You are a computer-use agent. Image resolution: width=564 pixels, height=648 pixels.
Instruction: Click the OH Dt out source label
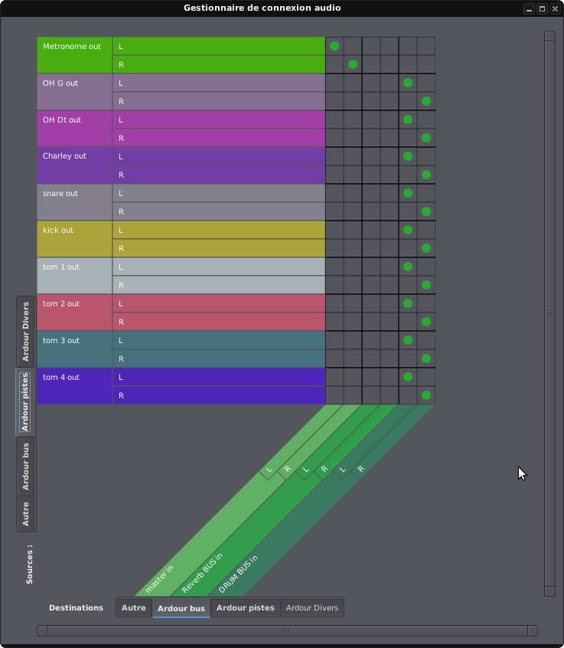74,129
